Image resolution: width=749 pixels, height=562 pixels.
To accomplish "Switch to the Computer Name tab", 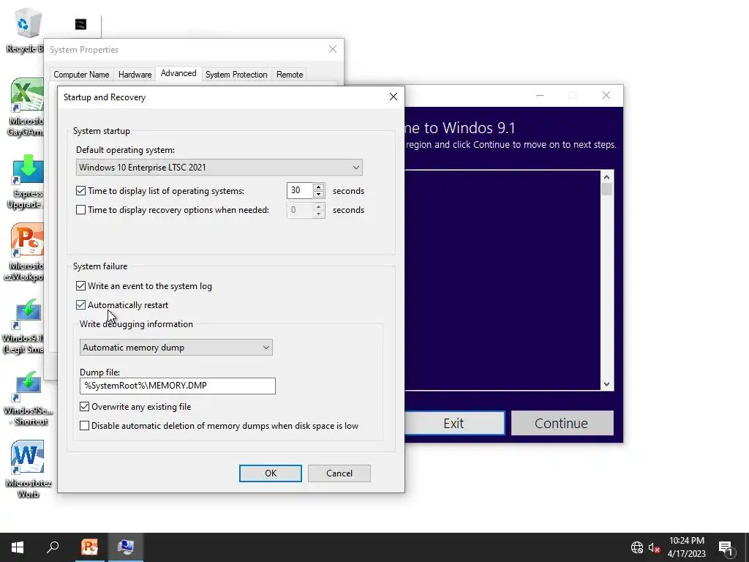I will point(81,75).
